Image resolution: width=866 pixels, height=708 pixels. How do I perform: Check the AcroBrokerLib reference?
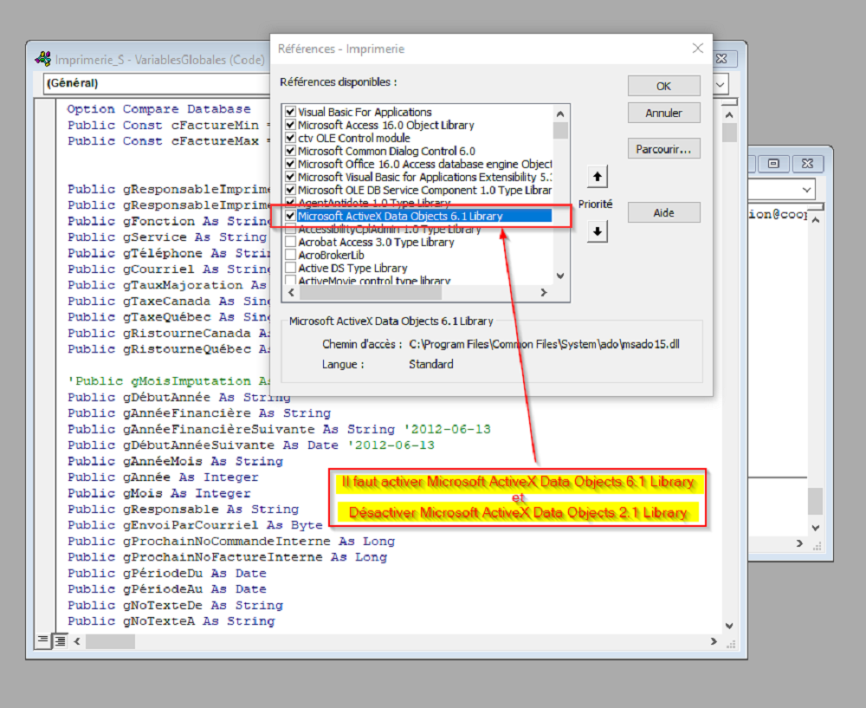(x=291, y=256)
